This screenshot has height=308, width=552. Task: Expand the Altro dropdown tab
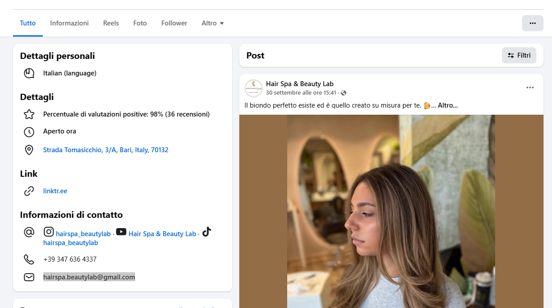213,23
